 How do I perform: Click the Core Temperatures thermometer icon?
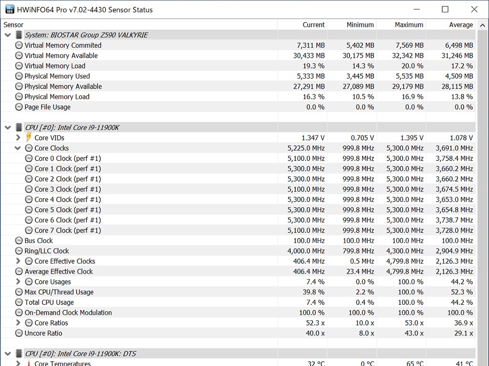tap(29, 364)
